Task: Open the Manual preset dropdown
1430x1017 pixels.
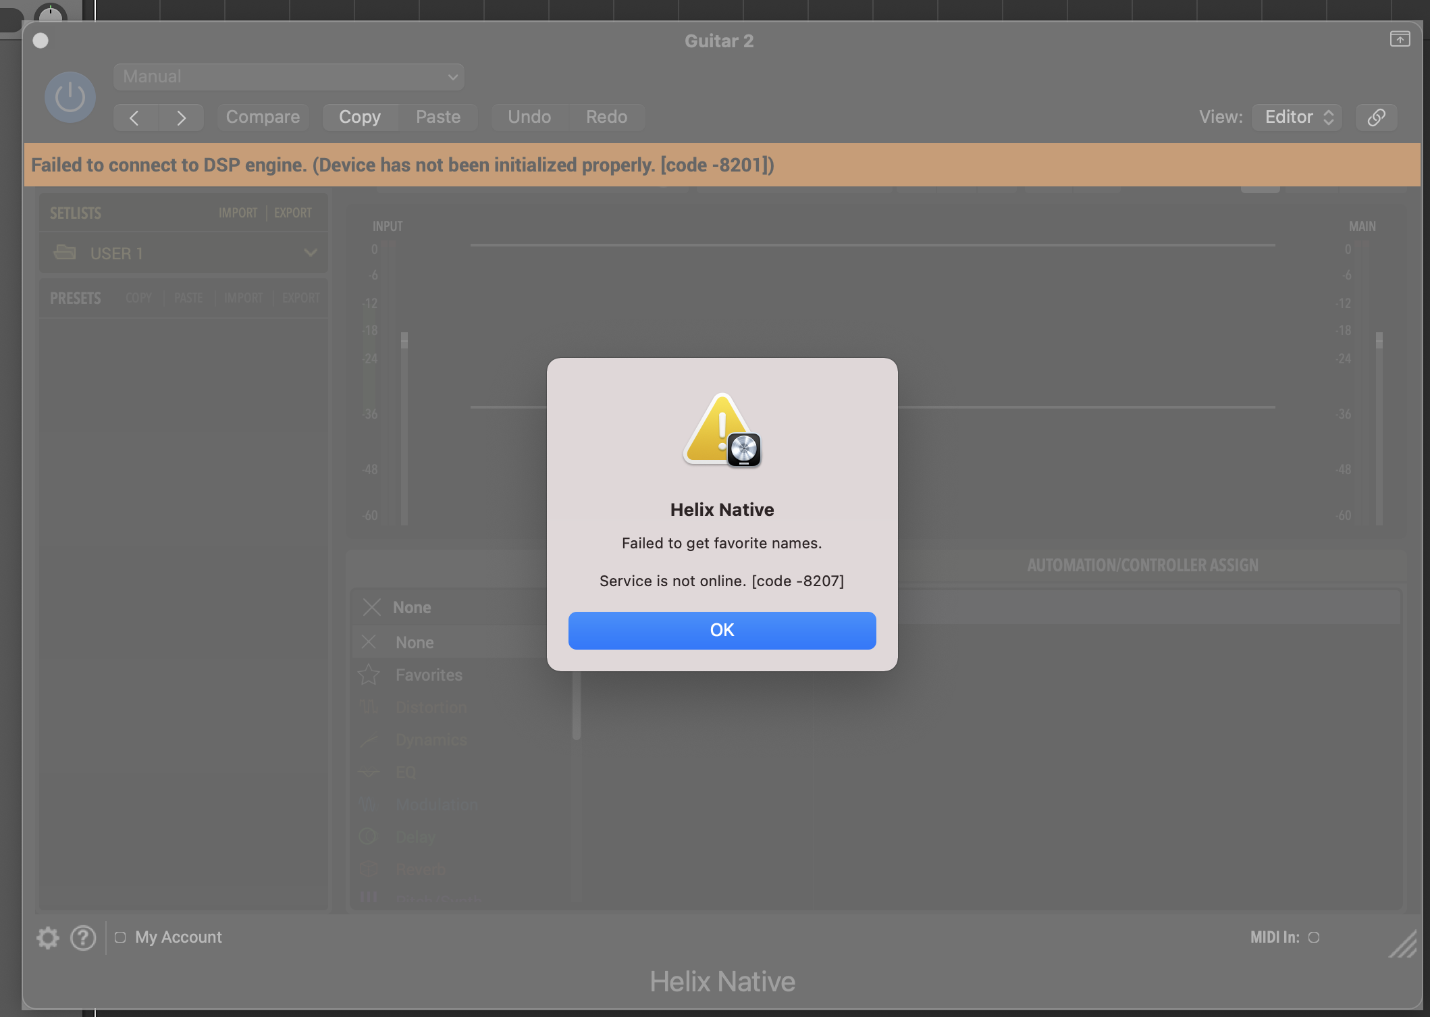Action: tap(289, 77)
